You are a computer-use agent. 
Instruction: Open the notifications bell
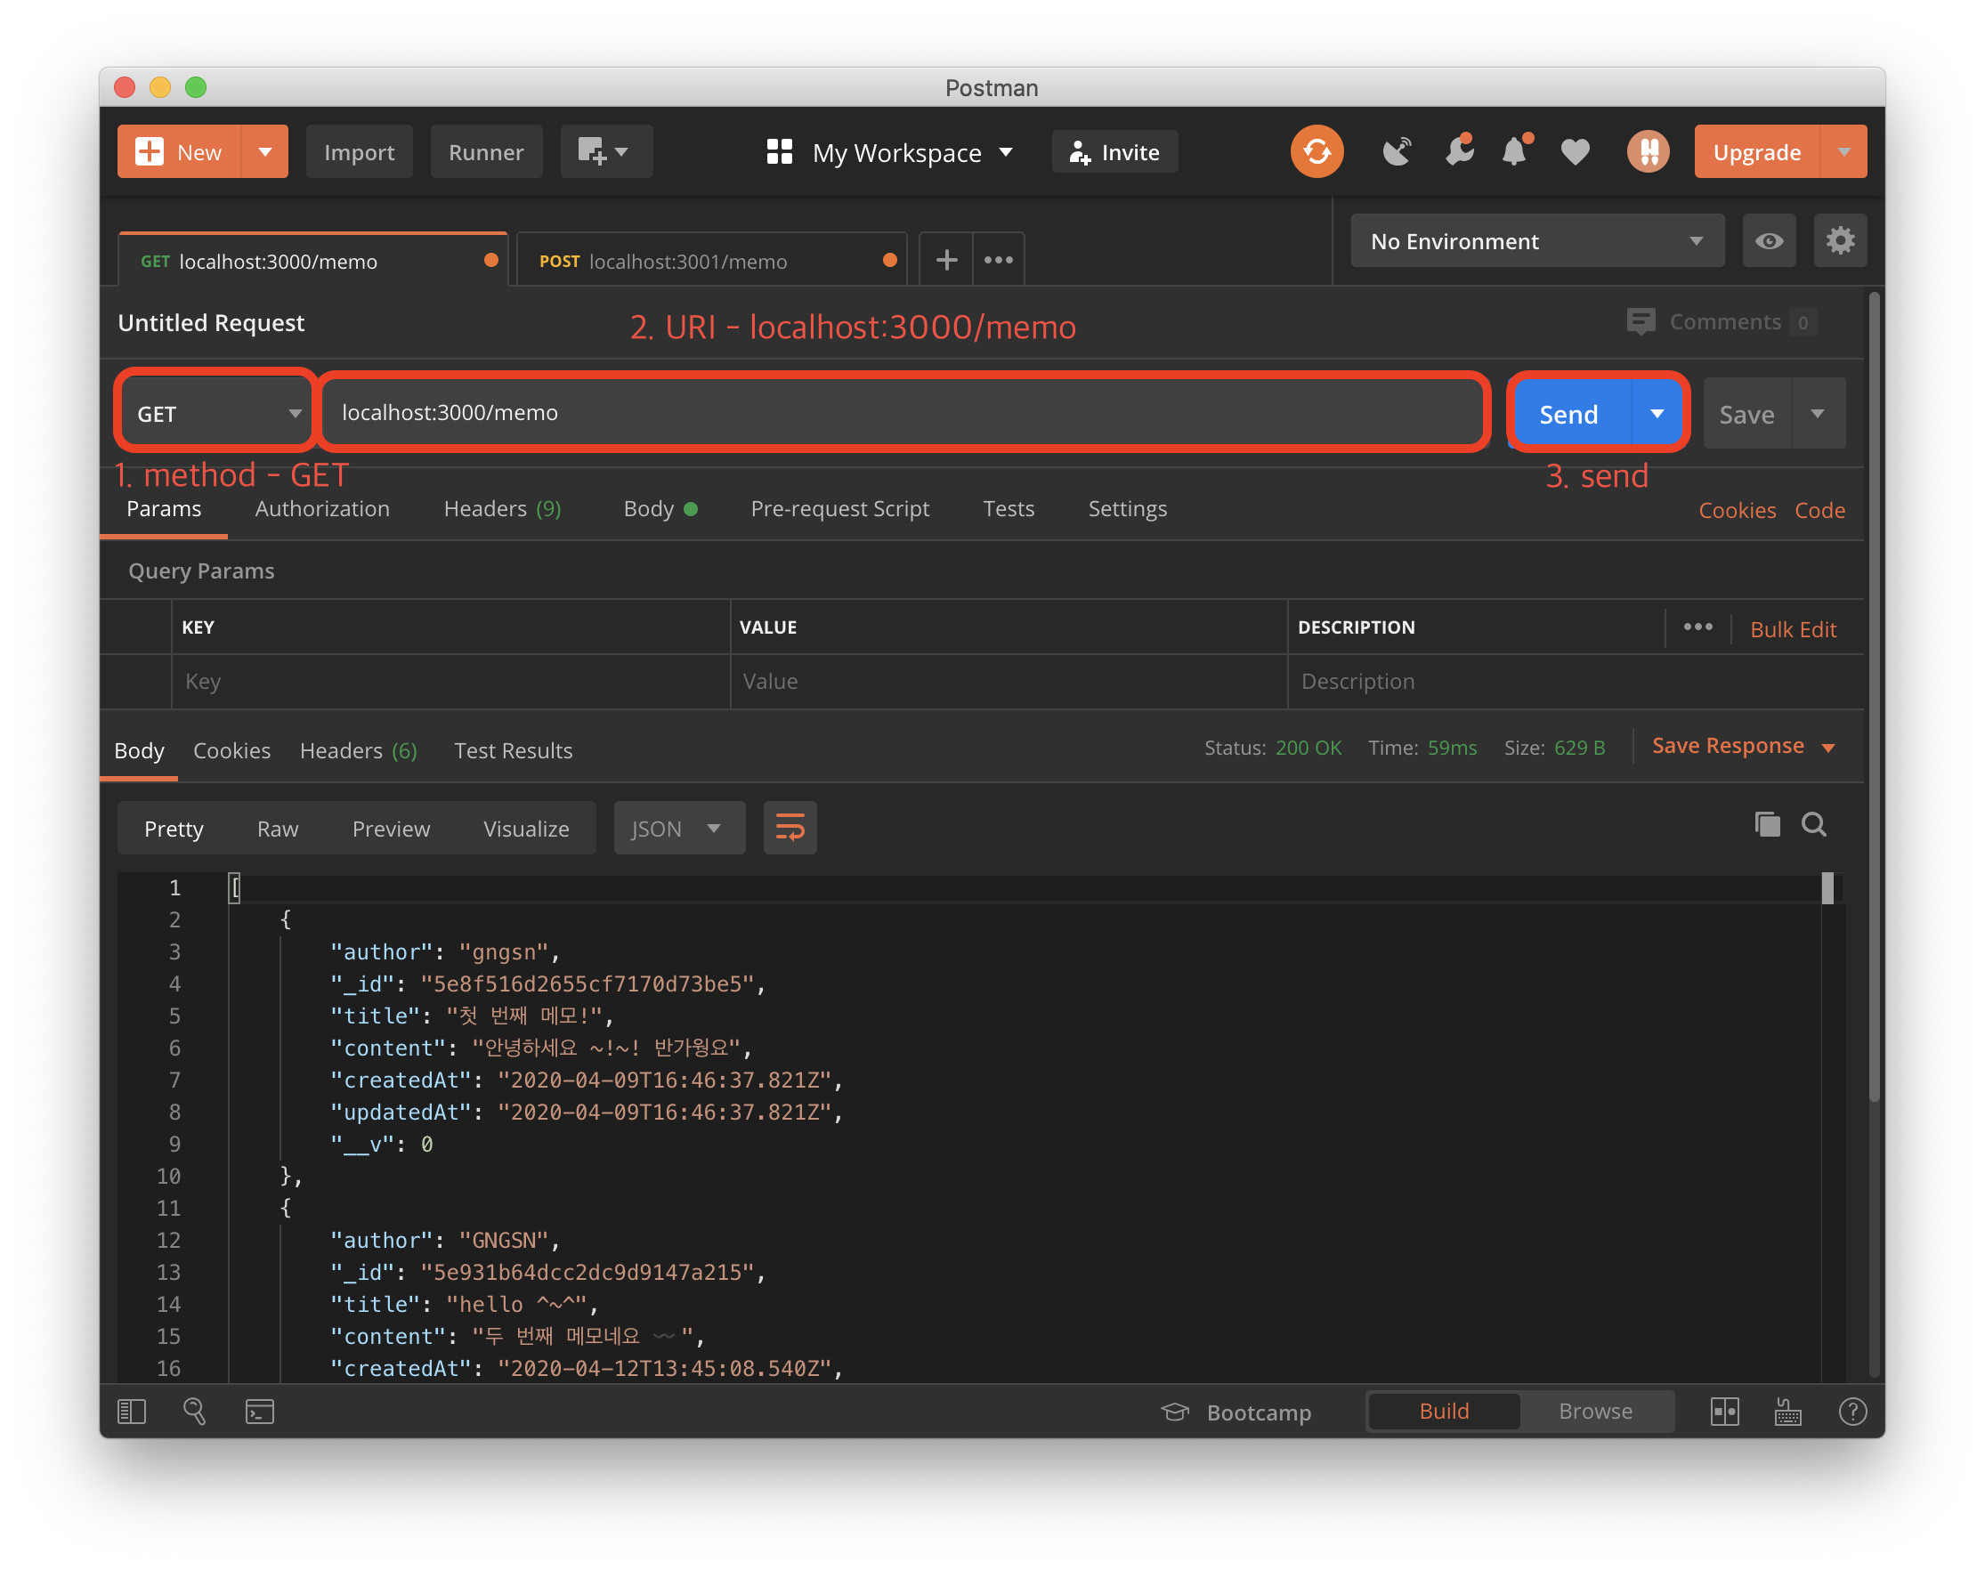(x=1514, y=151)
